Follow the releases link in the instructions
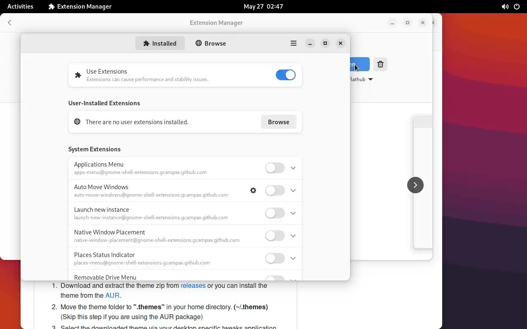The image size is (527, 329). point(193,285)
